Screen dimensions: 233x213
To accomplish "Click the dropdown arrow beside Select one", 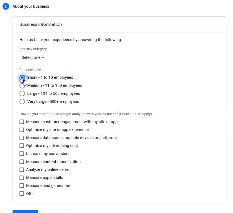I will pos(43,58).
